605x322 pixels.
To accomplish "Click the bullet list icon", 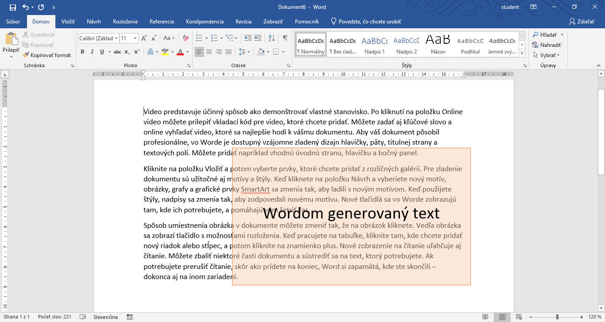I will pos(199,38).
